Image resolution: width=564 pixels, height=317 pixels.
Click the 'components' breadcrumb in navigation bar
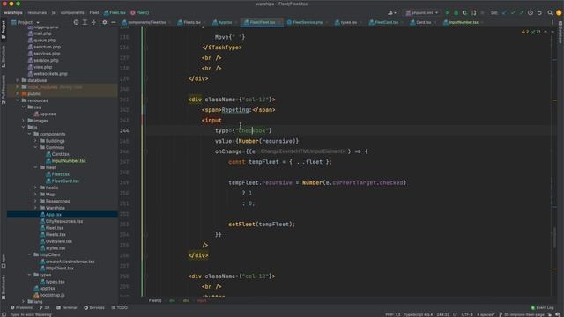click(x=72, y=12)
